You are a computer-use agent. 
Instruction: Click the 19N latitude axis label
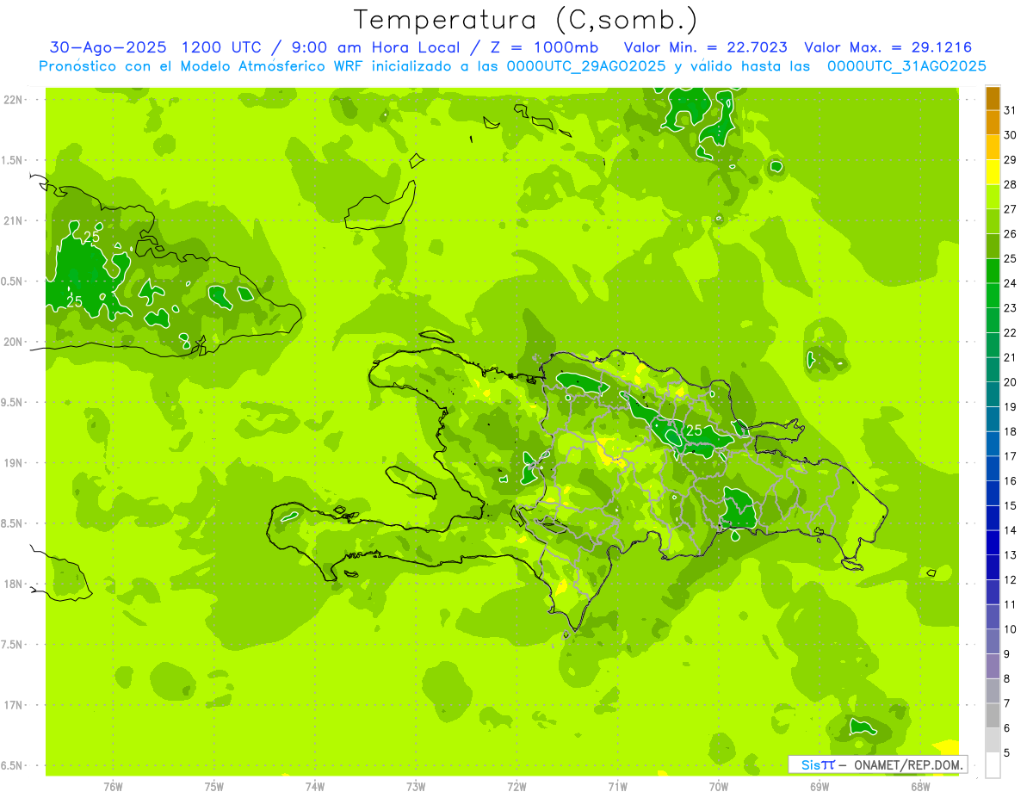click(14, 462)
